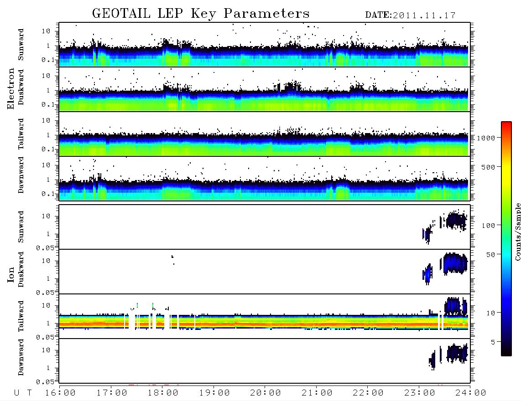Click the red top of the color scale bar

pyautogui.click(x=506, y=125)
